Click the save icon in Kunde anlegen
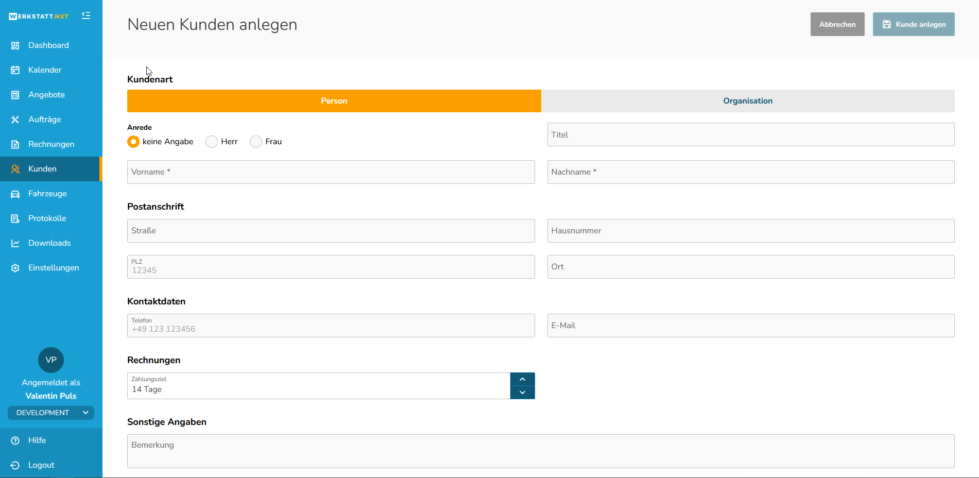 [x=887, y=24]
